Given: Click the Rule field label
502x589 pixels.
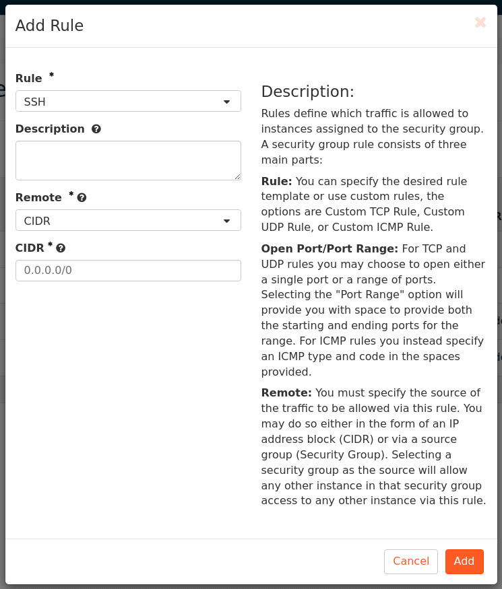Looking at the screenshot, I should (29, 79).
